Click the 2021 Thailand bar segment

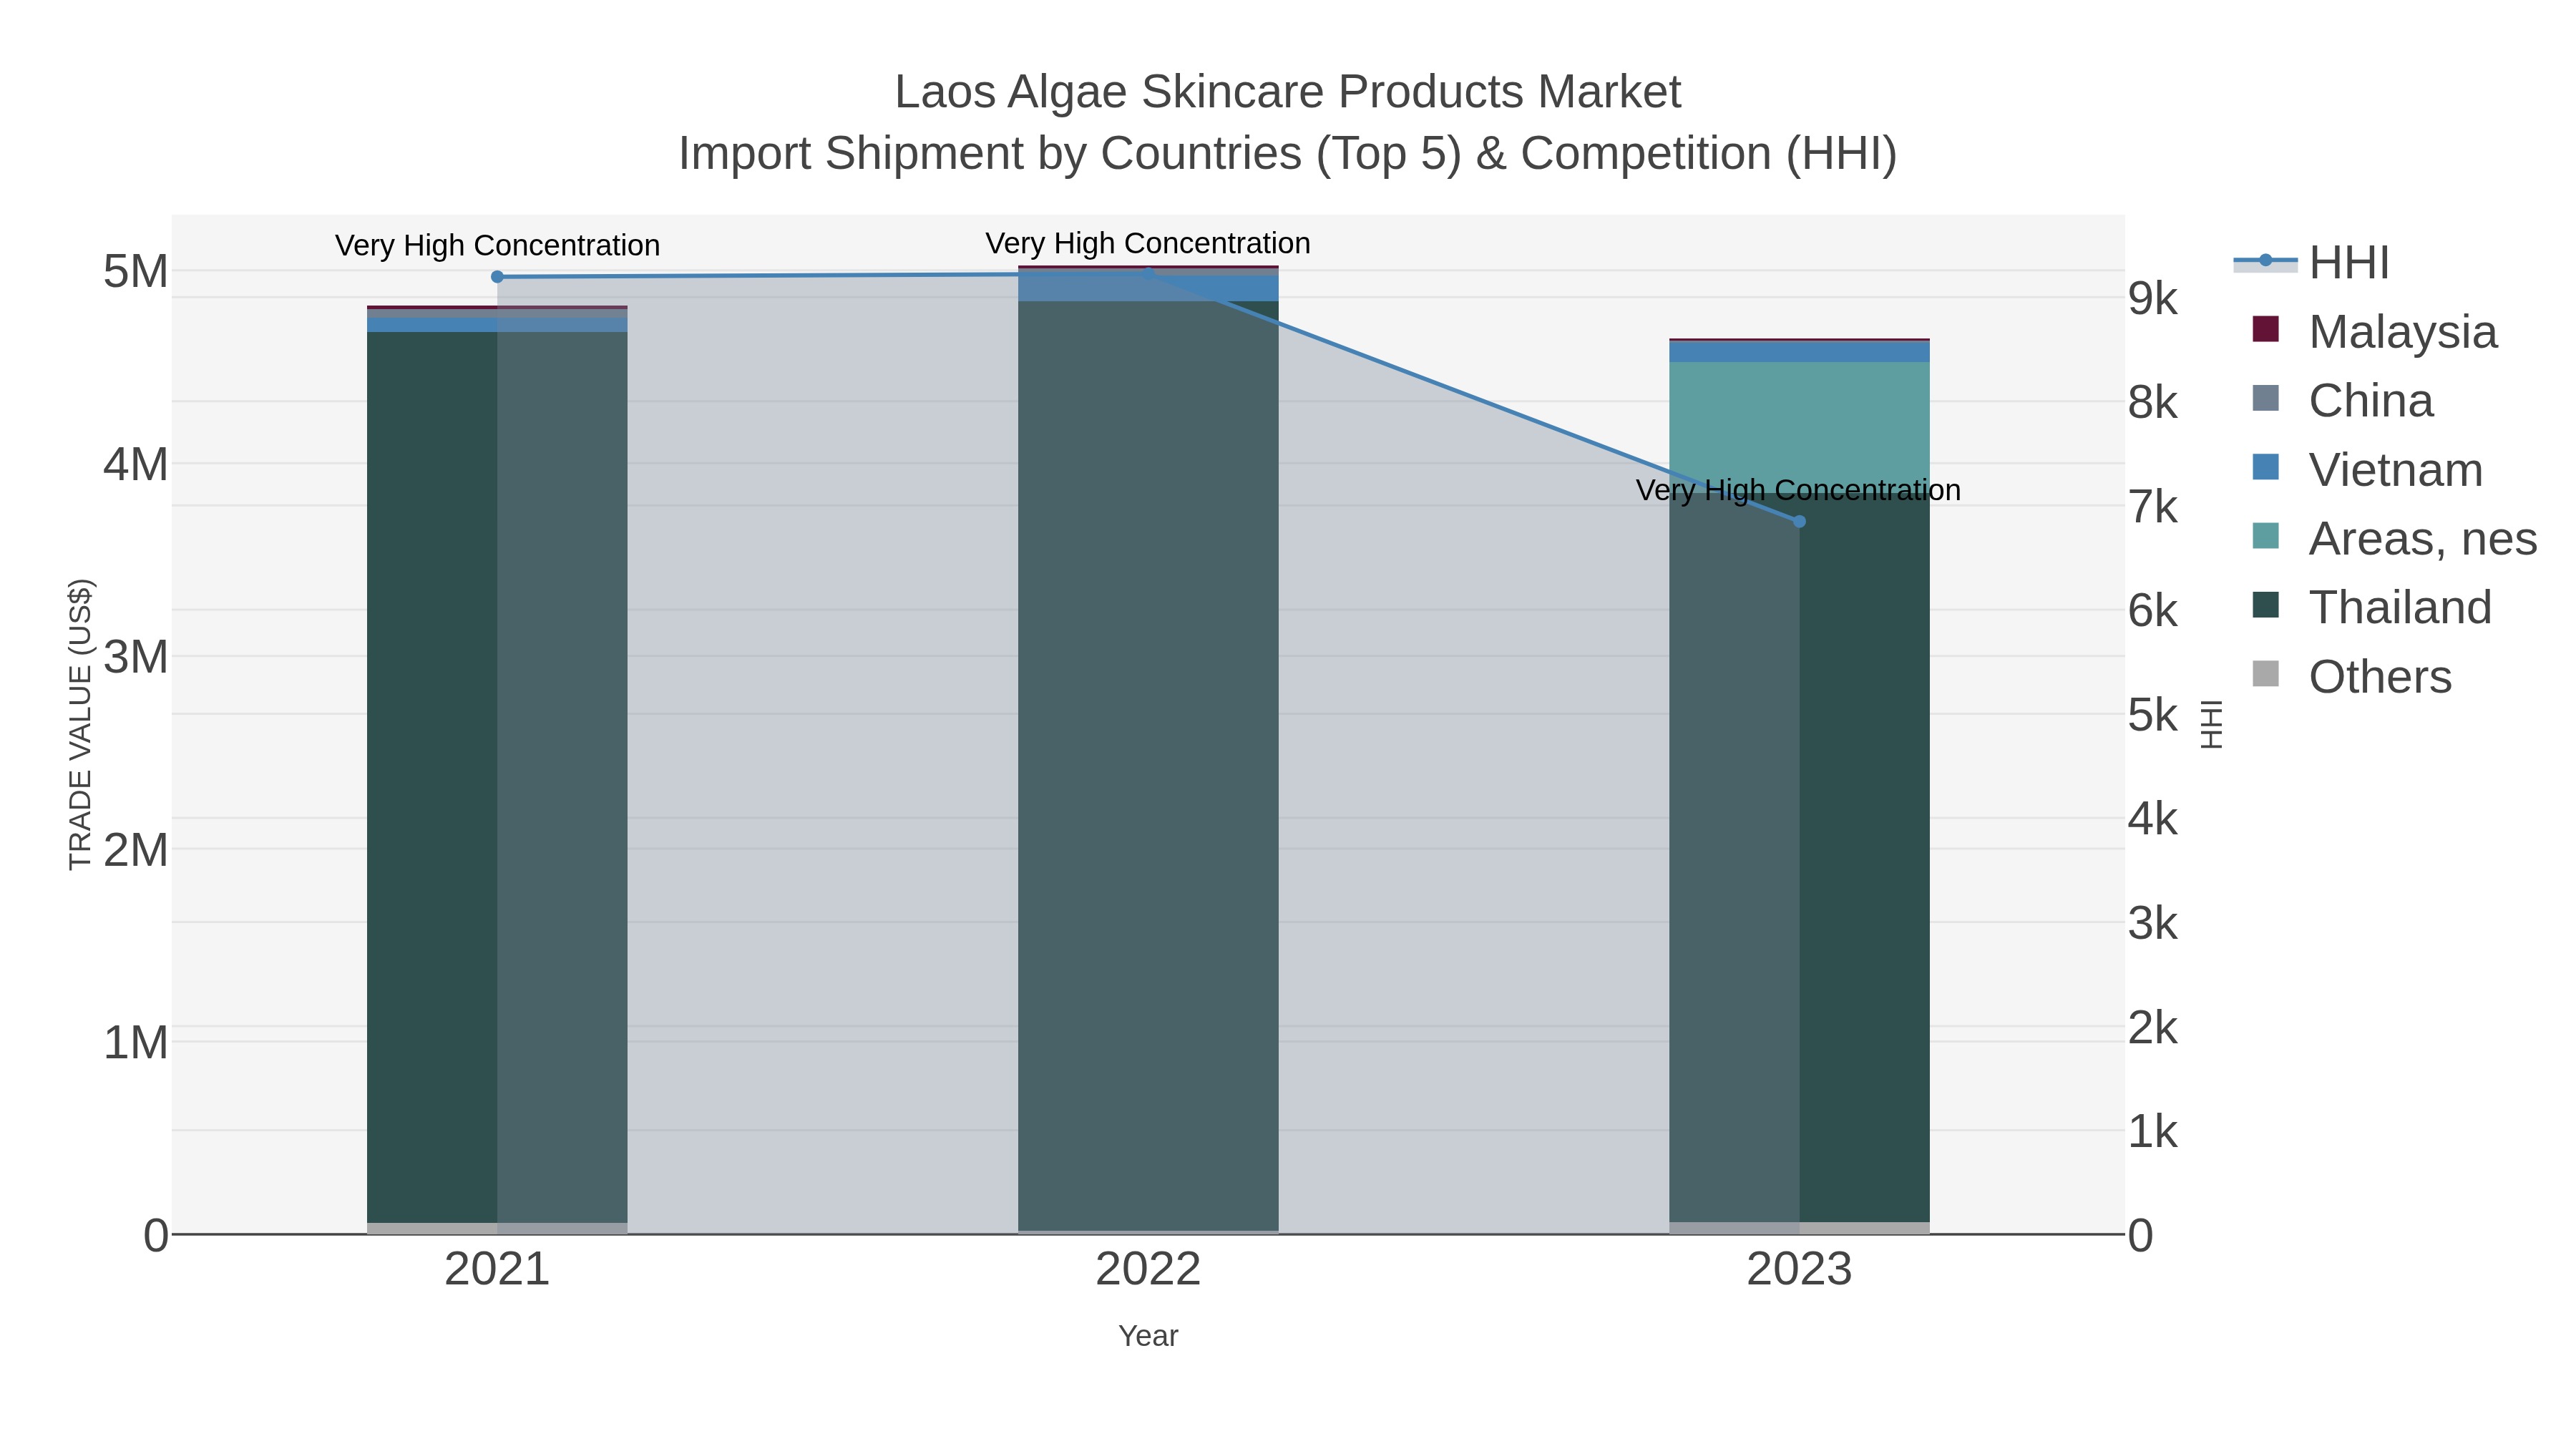(x=497, y=777)
